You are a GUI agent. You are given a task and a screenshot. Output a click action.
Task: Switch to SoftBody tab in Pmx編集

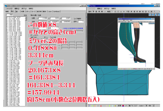[x=56, y=12]
